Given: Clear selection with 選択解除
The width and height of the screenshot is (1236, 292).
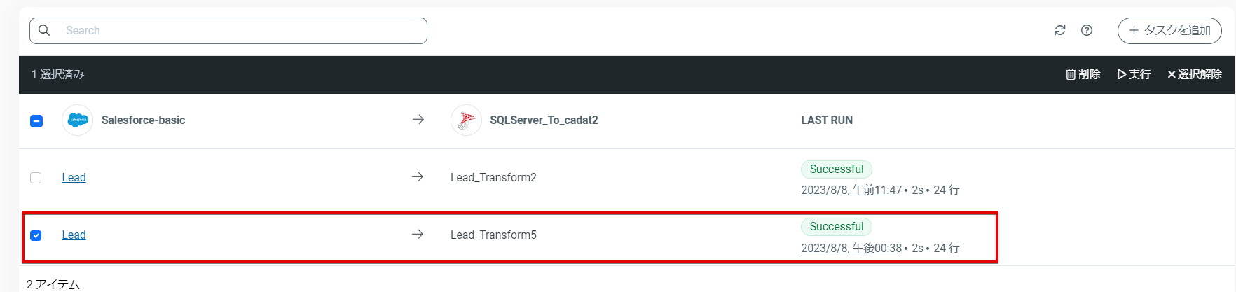Looking at the screenshot, I should click(1194, 74).
